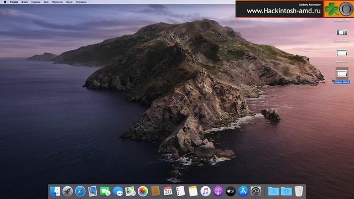Open the Apple menu

(x=5, y=2)
